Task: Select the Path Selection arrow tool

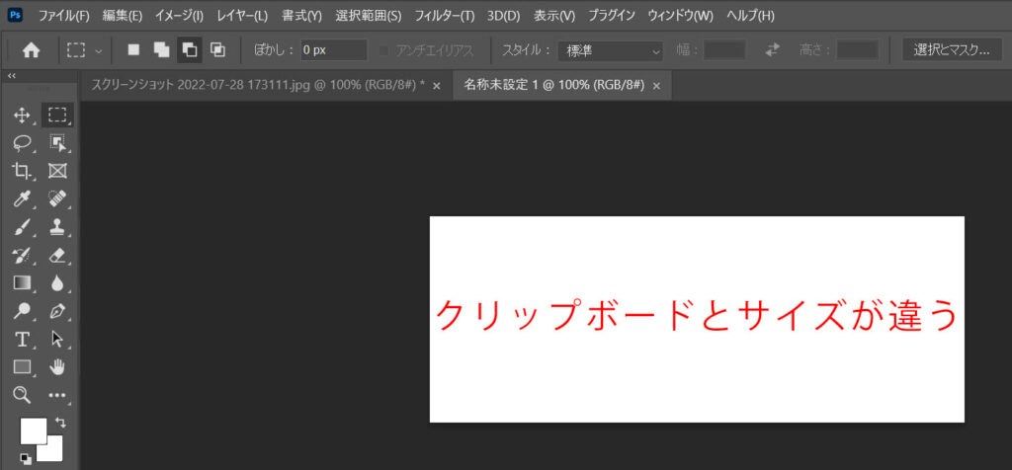Action: [x=57, y=339]
